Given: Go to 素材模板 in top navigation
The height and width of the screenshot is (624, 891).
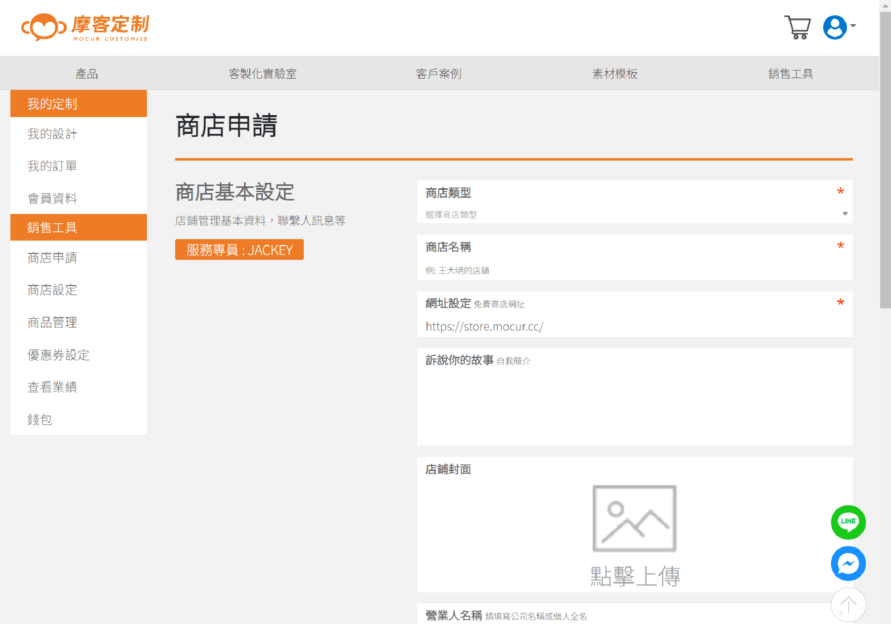Looking at the screenshot, I should (614, 74).
